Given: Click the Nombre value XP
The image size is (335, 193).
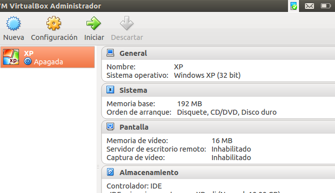Looking at the screenshot, I should click(x=178, y=67).
